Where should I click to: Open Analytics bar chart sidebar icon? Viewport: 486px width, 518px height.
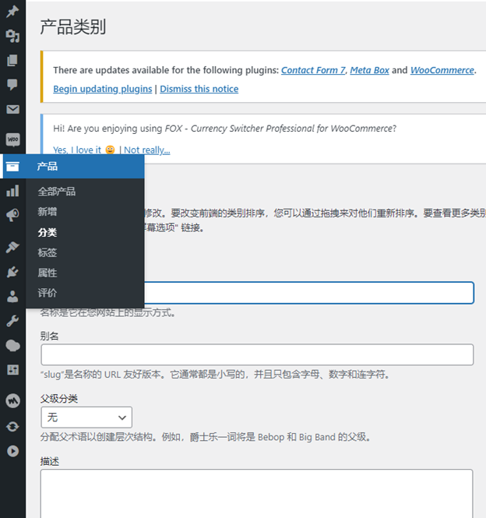12,191
